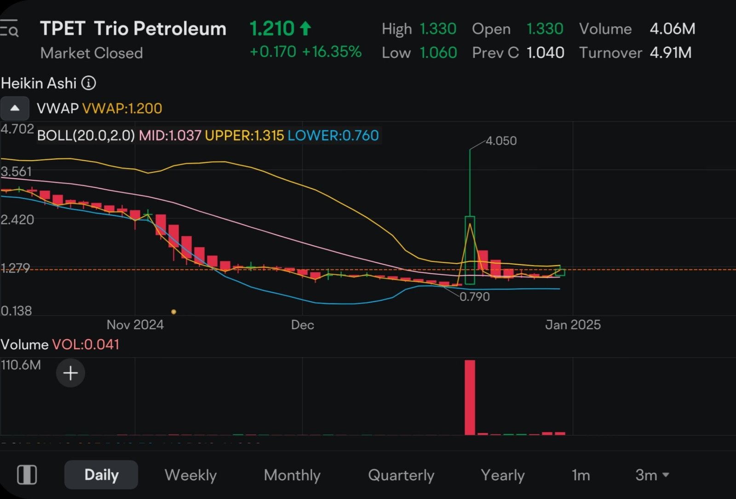The height and width of the screenshot is (499, 736).
Task: Select the Daily timeframe tab
Action: (101, 475)
